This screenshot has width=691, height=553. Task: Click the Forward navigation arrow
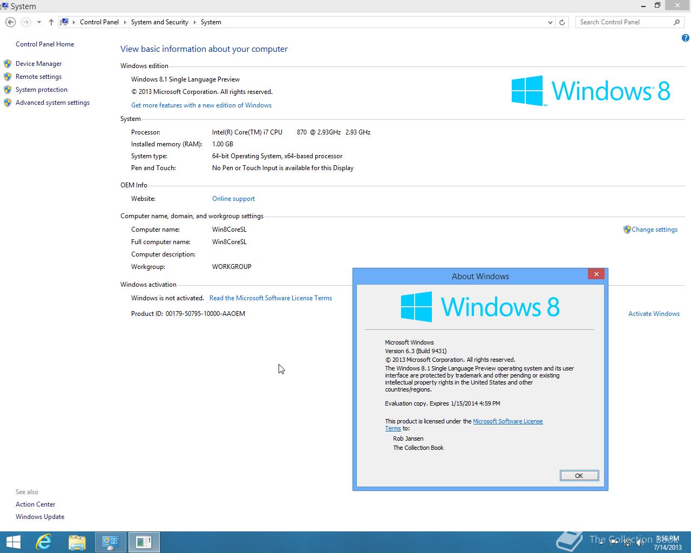26,22
